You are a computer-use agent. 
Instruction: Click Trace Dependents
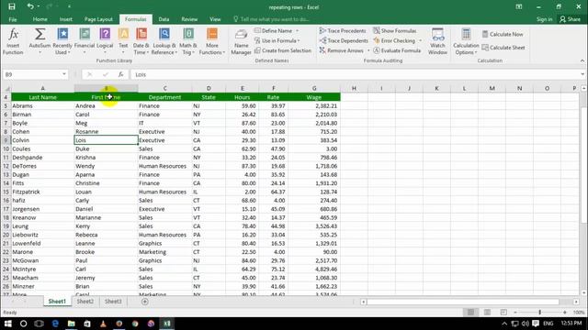344,40
